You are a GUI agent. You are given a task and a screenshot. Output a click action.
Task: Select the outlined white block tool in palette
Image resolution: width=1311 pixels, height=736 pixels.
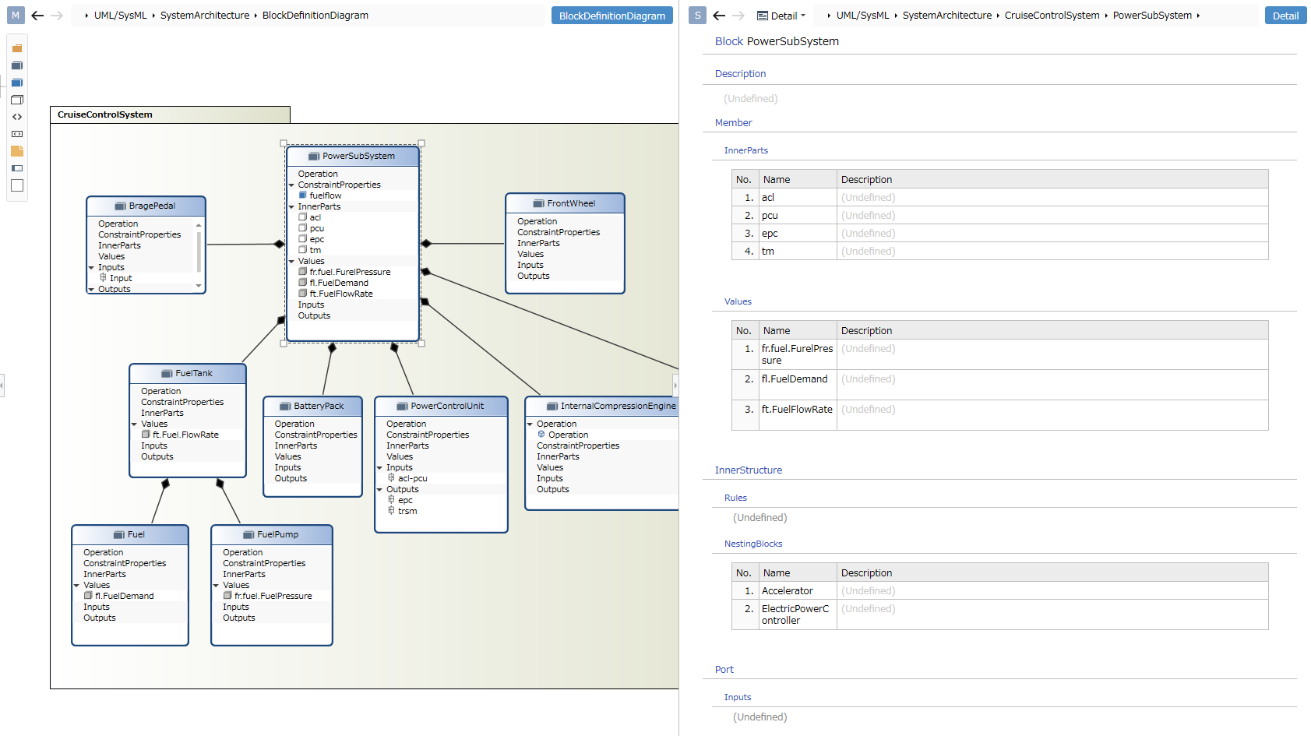pyautogui.click(x=17, y=100)
